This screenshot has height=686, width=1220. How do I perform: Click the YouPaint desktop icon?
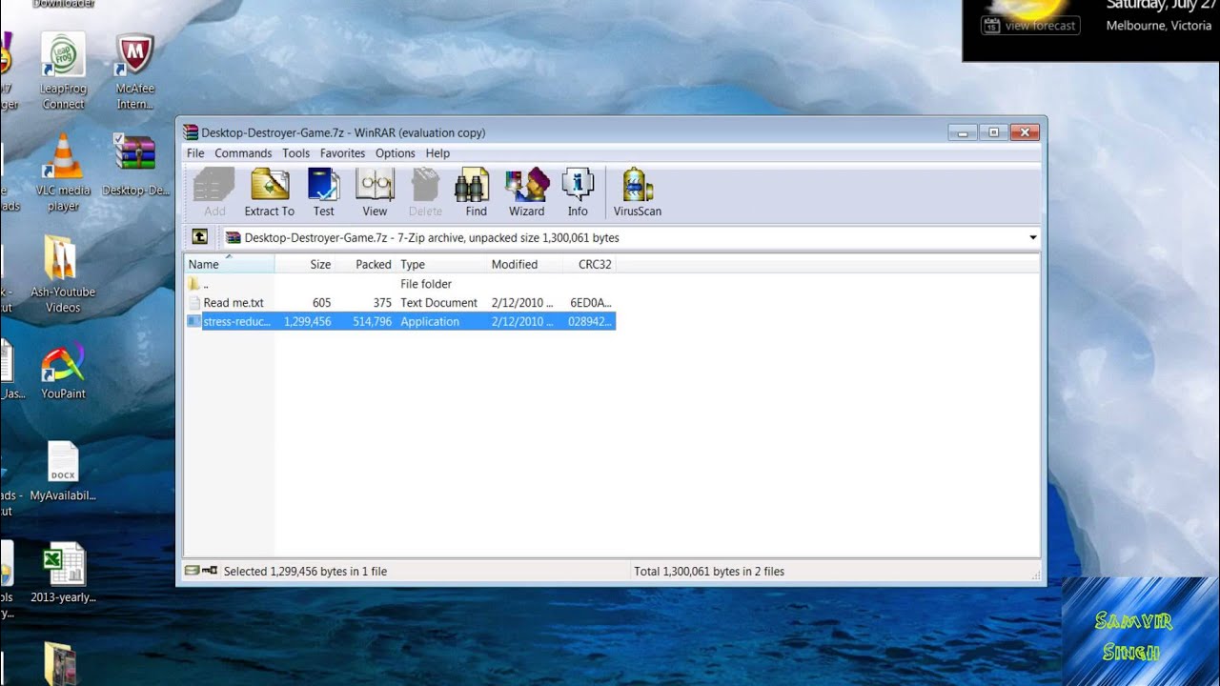[63, 372]
